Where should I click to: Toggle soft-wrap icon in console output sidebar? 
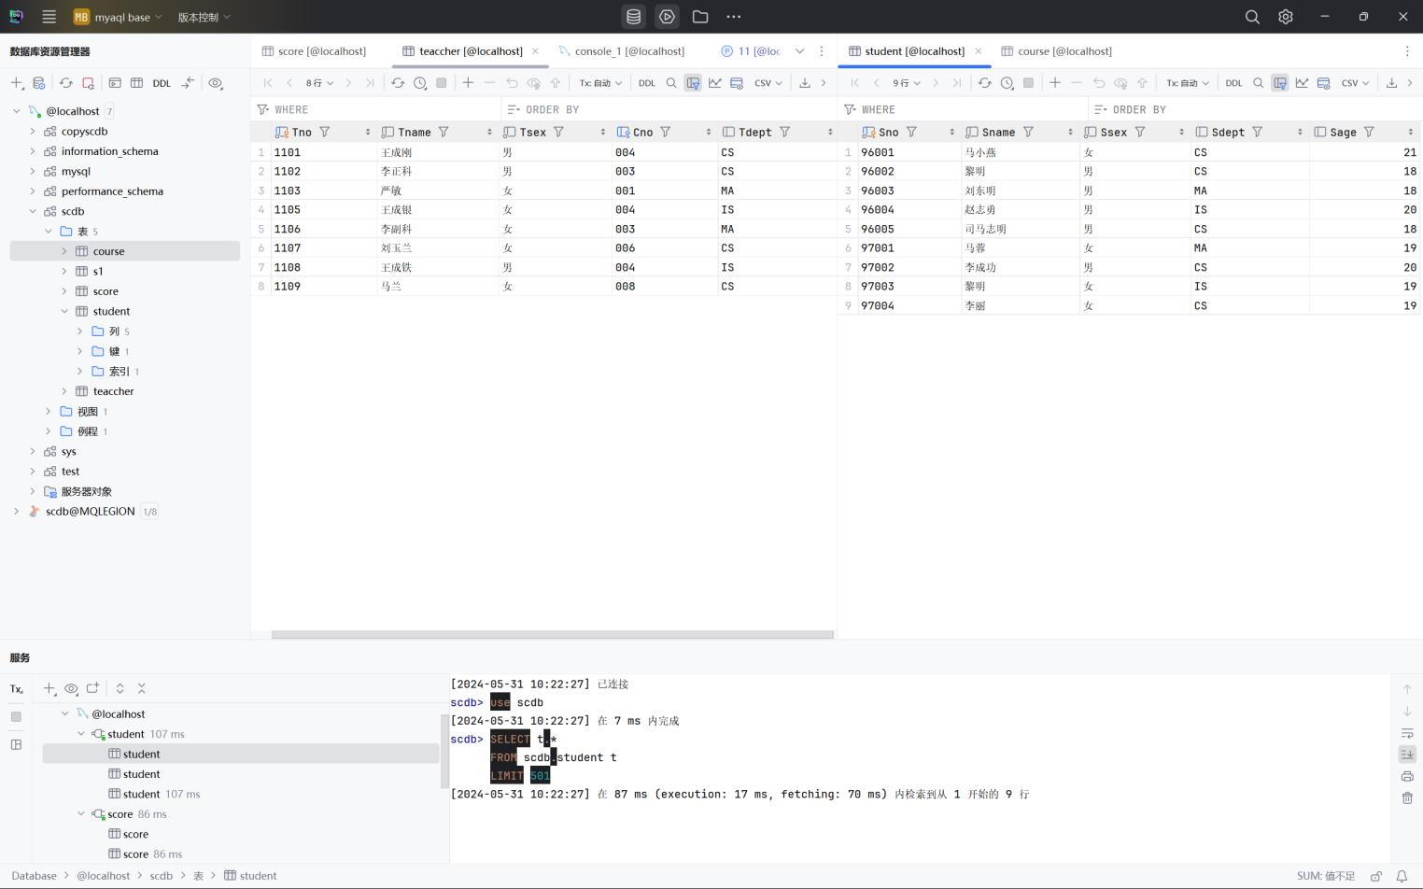[1407, 733]
